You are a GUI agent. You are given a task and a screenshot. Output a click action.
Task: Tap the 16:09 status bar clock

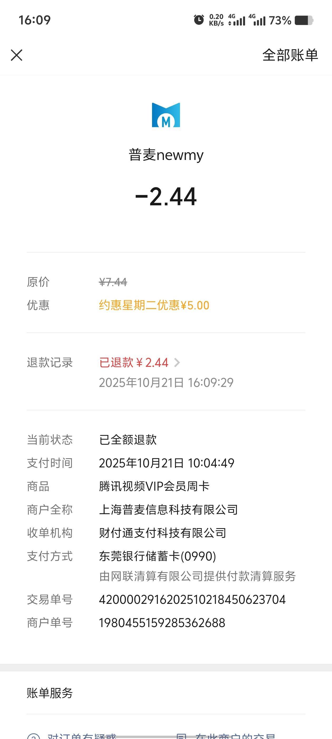(35, 20)
